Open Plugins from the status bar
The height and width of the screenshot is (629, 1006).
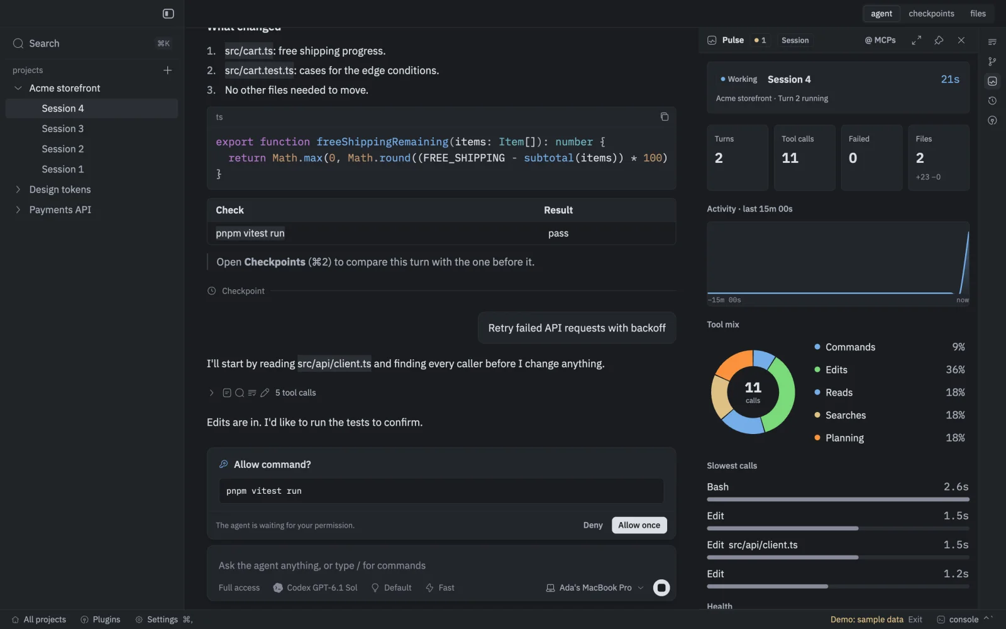[101, 620]
